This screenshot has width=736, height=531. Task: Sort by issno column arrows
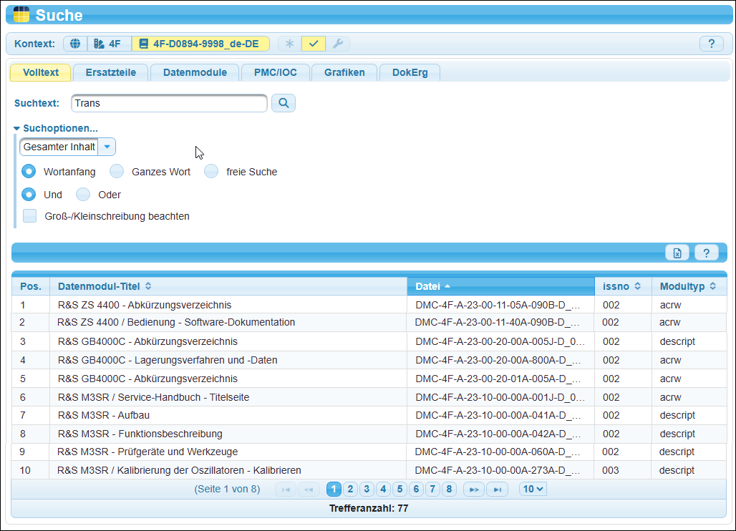point(637,286)
